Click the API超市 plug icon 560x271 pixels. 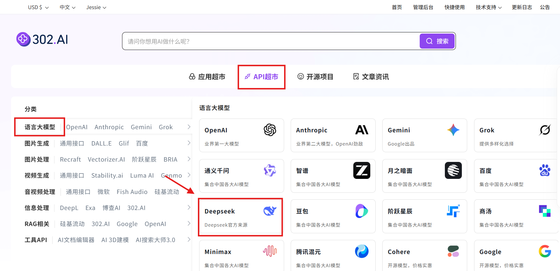tap(248, 77)
